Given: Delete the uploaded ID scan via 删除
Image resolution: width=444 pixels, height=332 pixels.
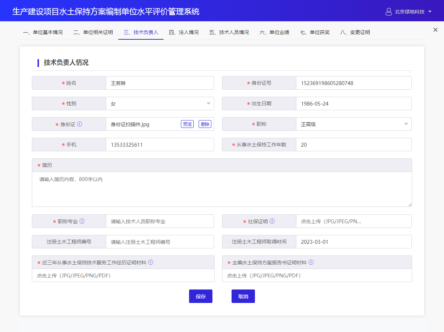Looking at the screenshot, I should click(x=205, y=124).
